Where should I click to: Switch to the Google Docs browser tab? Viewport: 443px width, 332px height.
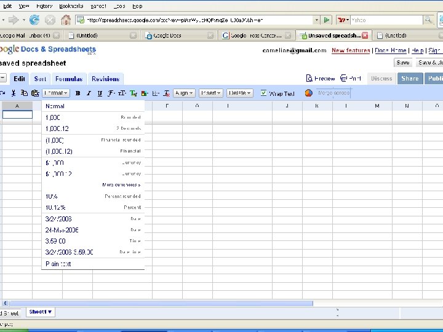pos(179,35)
